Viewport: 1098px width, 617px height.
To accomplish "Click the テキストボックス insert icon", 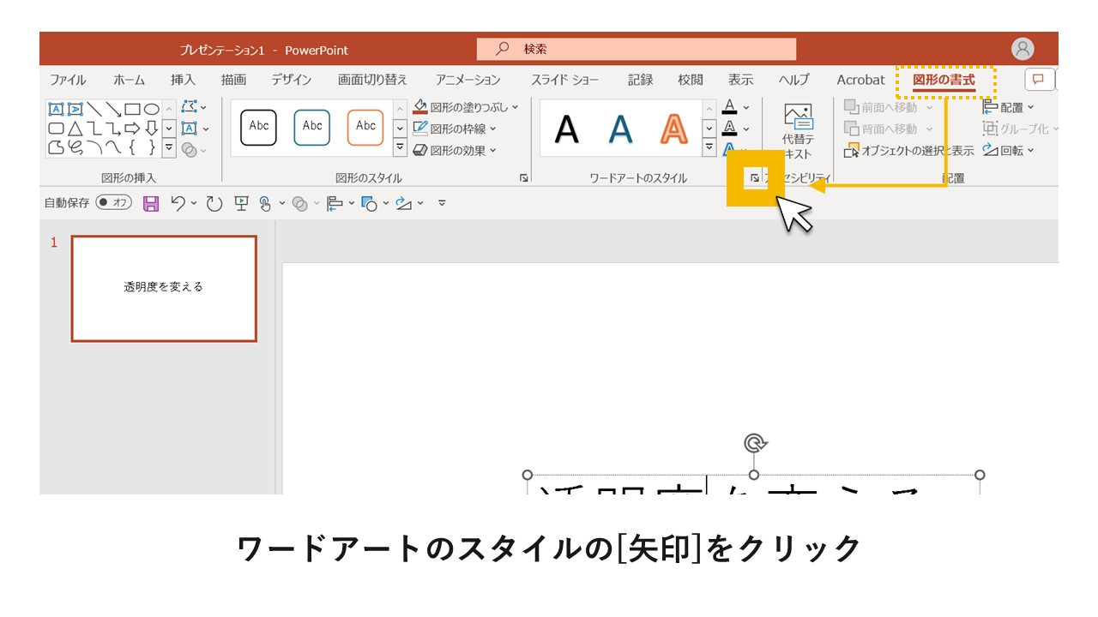I will click(189, 129).
